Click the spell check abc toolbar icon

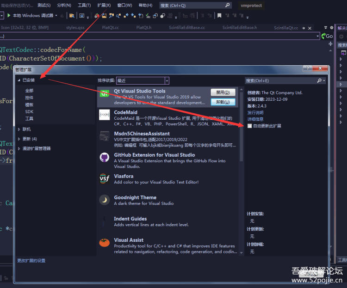tap(148, 16)
